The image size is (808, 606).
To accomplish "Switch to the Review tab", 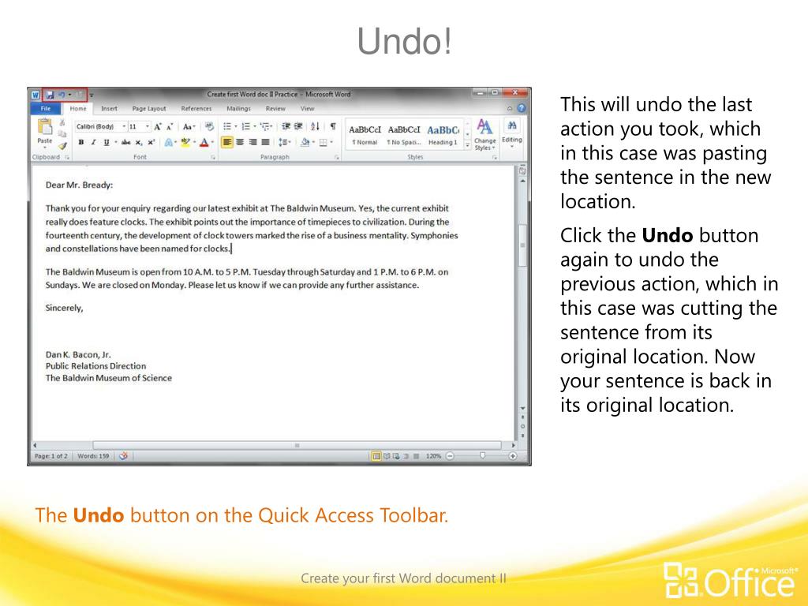I will pos(275,109).
